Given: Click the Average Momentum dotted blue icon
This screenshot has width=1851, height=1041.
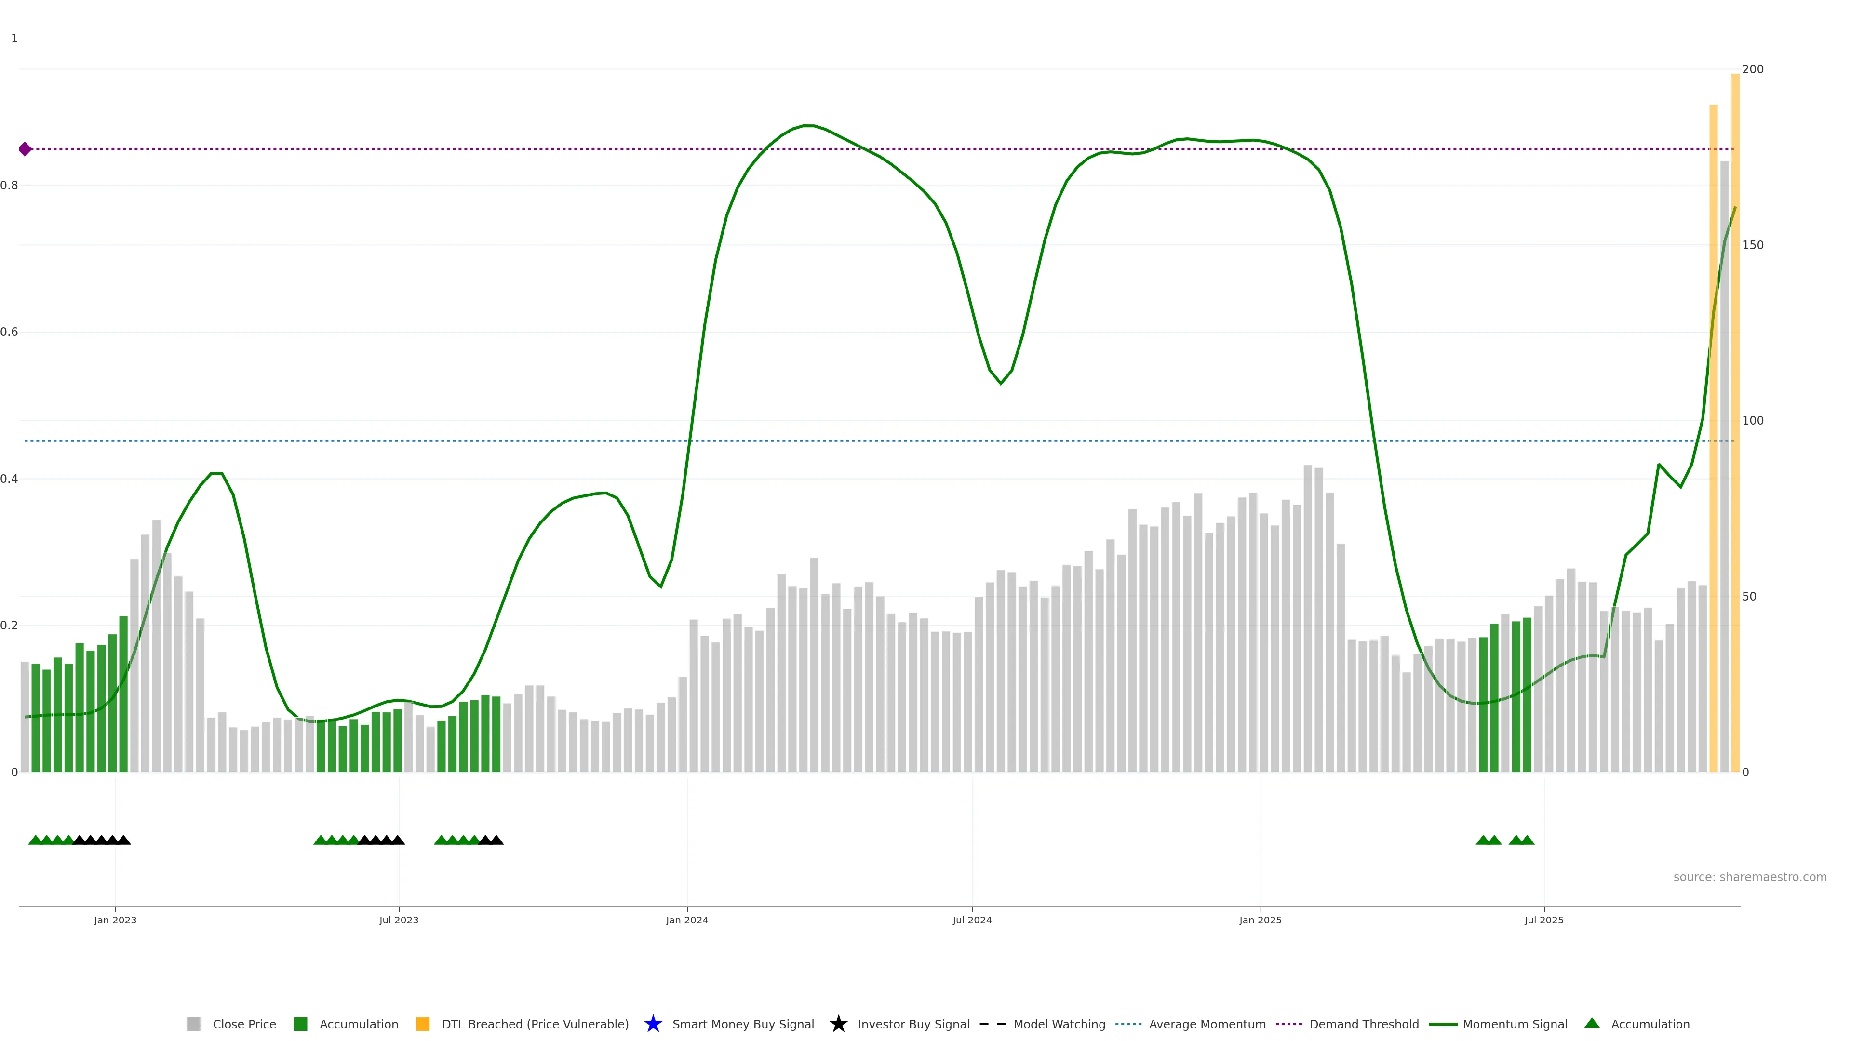Looking at the screenshot, I should (x=1128, y=1024).
